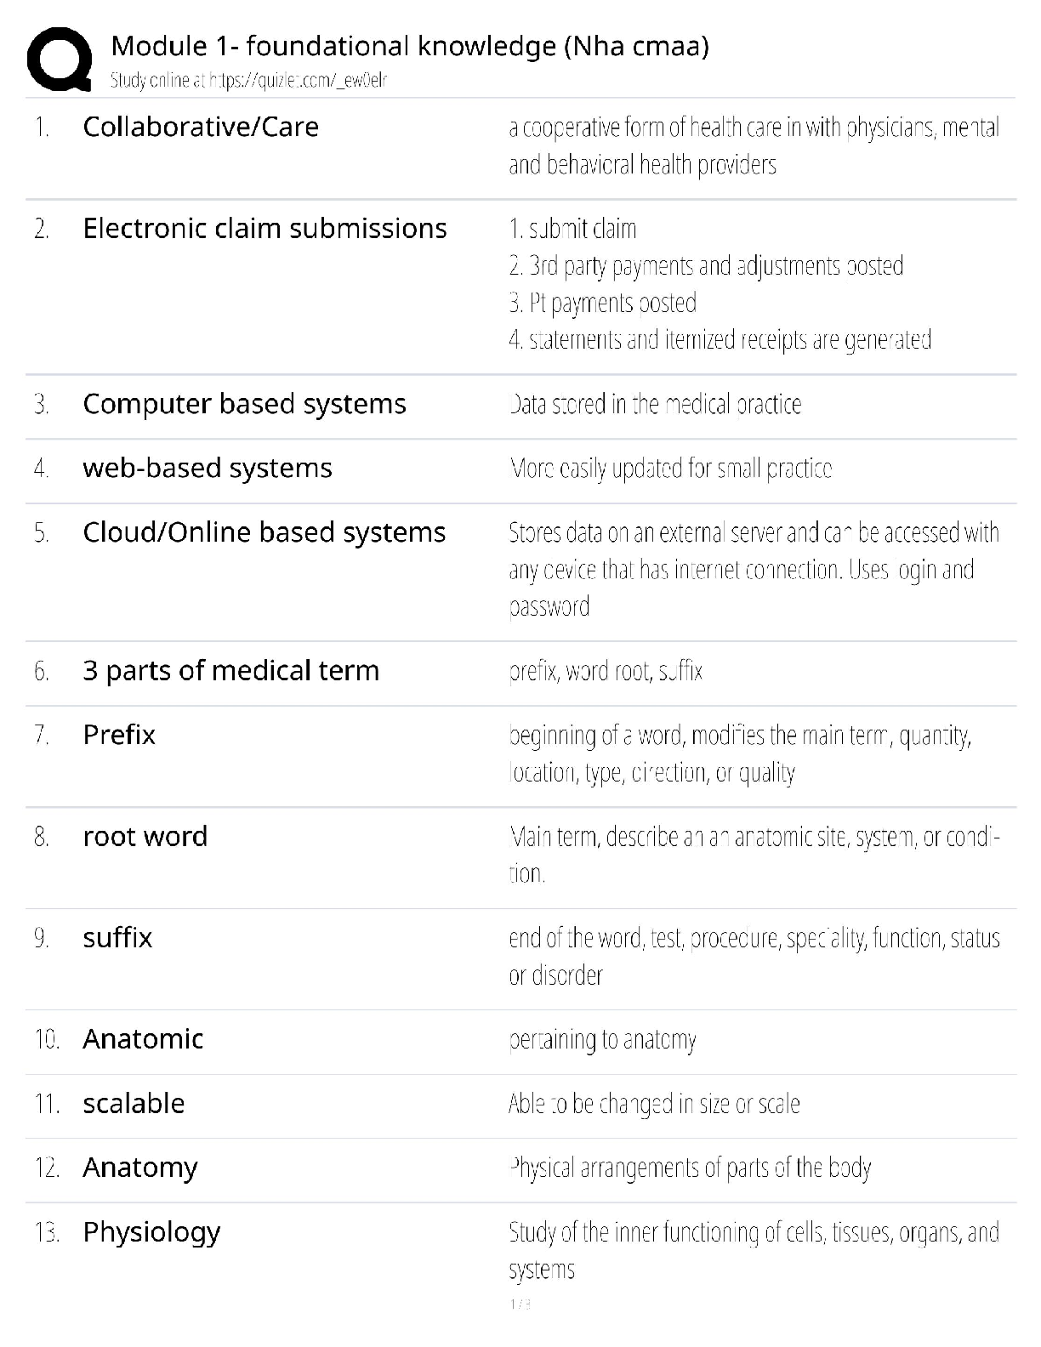The width and height of the screenshot is (1041, 1347).
Task: Select the Physiology term
Action: click(151, 1231)
